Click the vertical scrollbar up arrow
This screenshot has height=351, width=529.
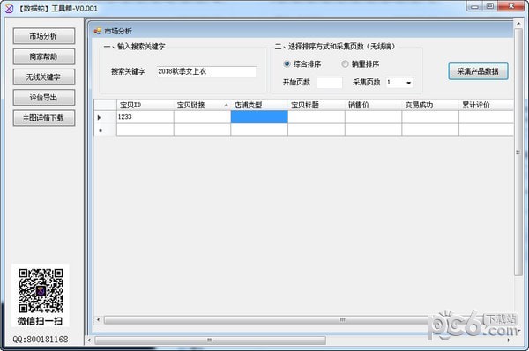[x=518, y=24]
